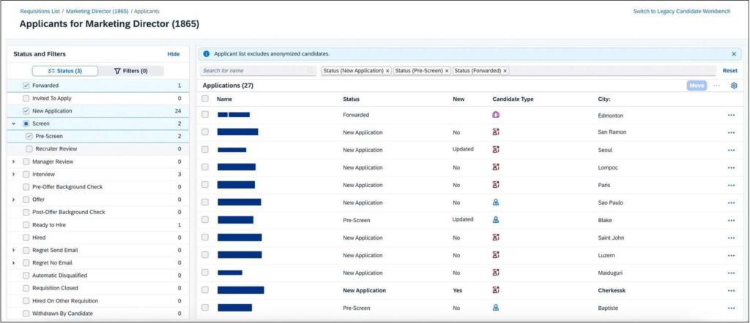Check the Requisition Closed checkbox
Viewport: 750px width, 323px height.
26,288
